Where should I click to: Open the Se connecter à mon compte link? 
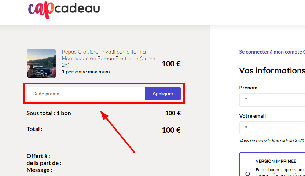click(x=271, y=52)
